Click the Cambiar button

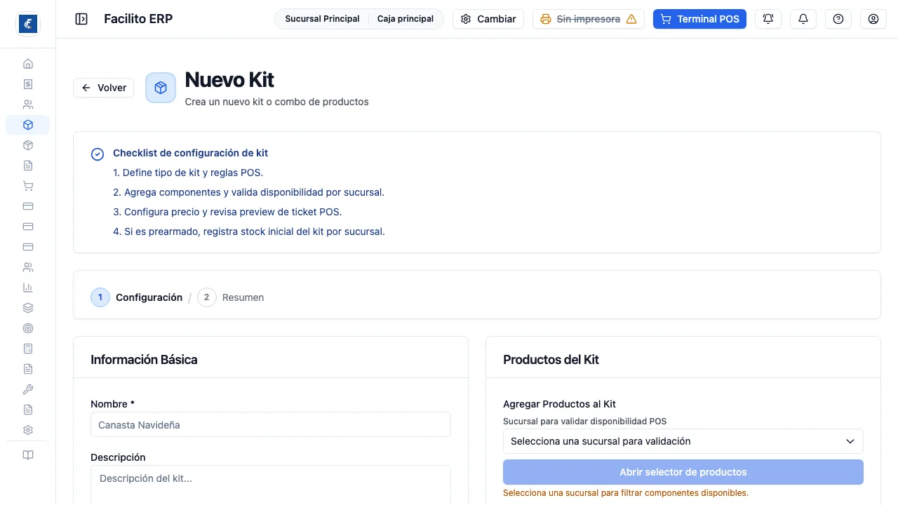488,19
